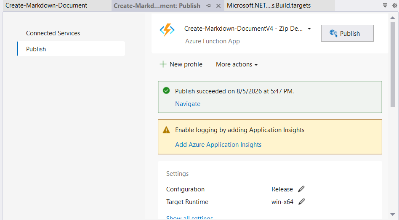Image resolution: width=399 pixels, height=220 pixels.
Task: Click the Configuration label
Action: pos(185,189)
